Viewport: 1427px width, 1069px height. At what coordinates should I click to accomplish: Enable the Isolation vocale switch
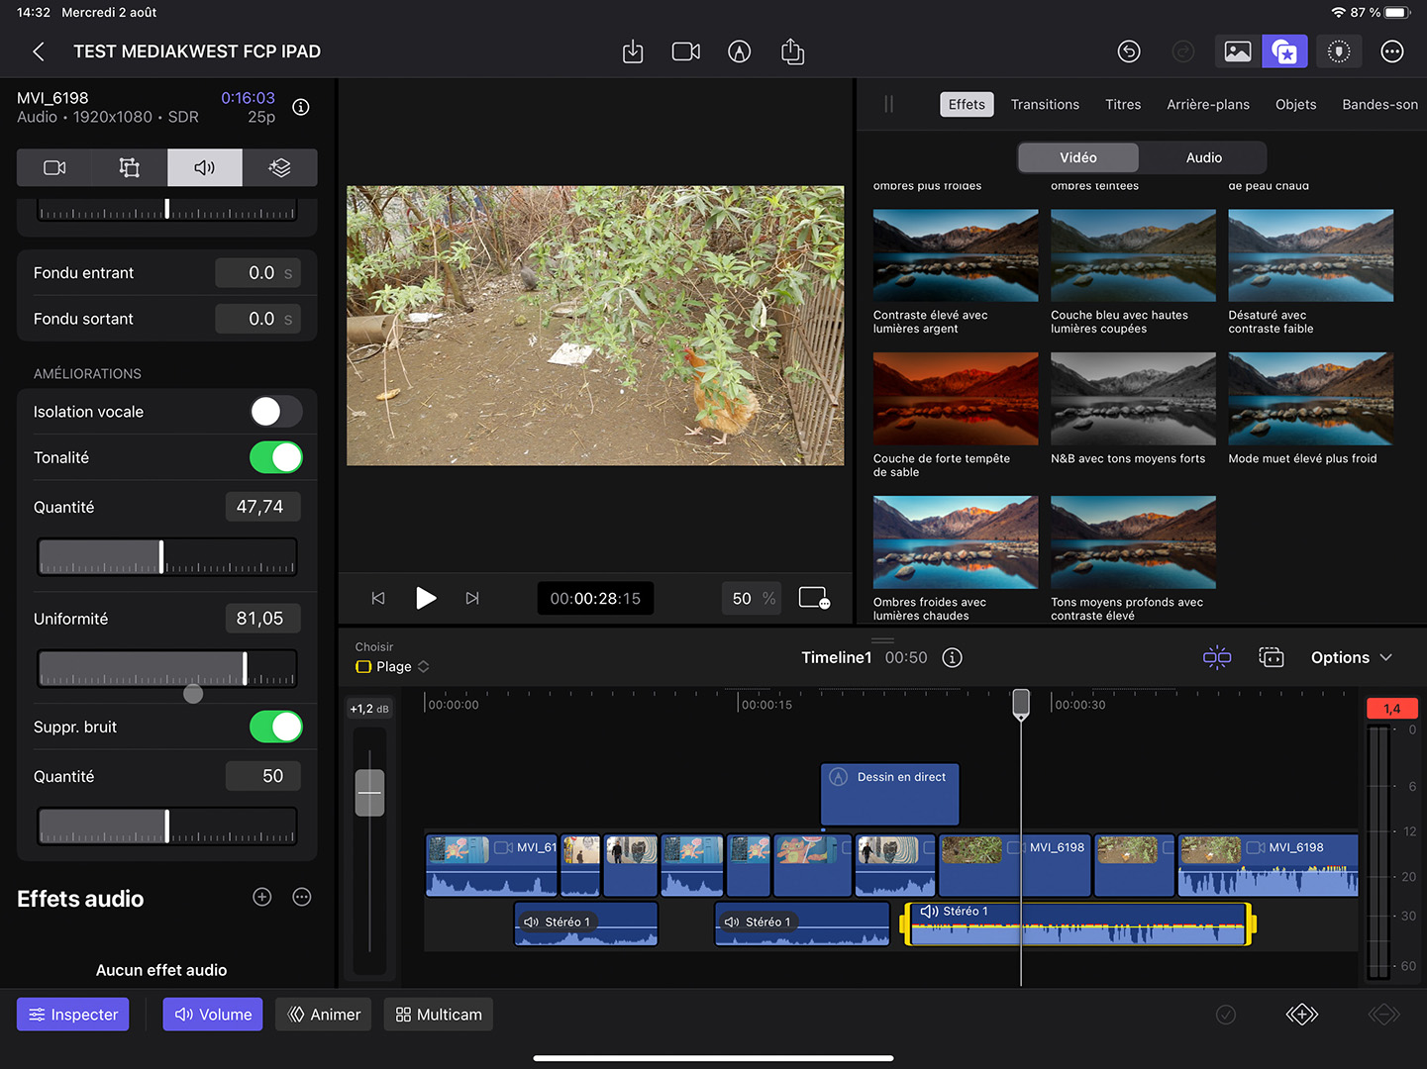(275, 412)
